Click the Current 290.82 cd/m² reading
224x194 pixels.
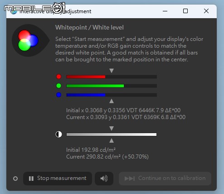pyautogui.click(x=107, y=157)
